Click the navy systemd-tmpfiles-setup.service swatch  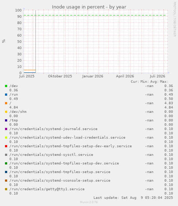(6, 172)
